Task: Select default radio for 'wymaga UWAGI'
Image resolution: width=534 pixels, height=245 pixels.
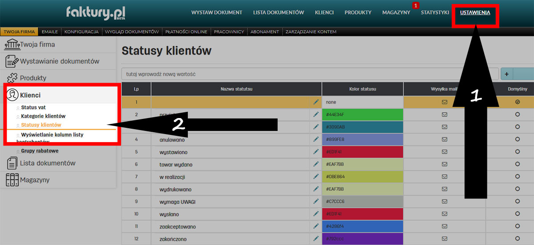Action: pos(517,202)
